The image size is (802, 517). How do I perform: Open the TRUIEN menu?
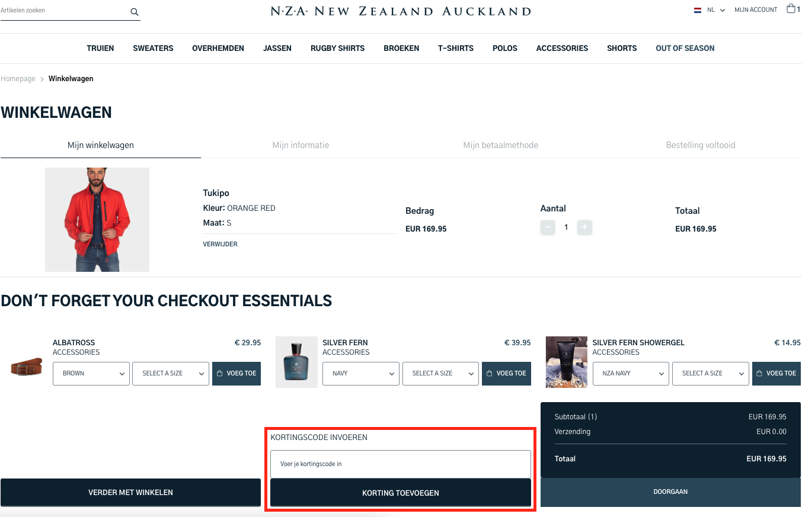pos(100,49)
